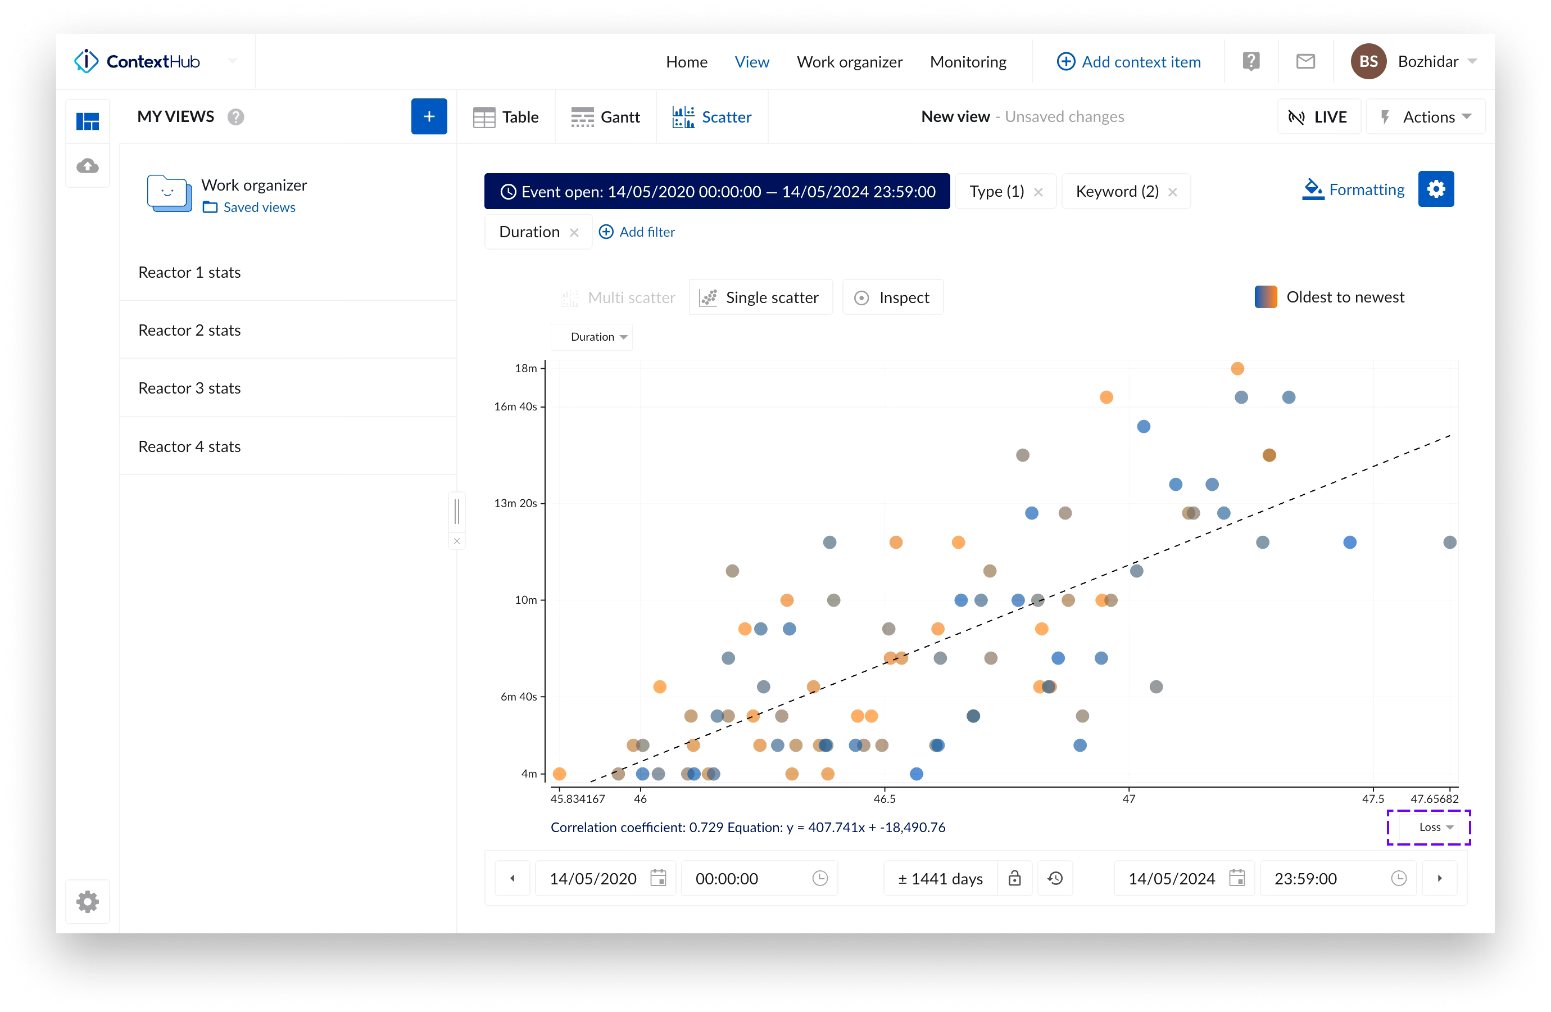The height and width of the screenshot is (1012, 1551).
Task: Open the Duration y-axis dropdown
Action: (x=592, y=337)
